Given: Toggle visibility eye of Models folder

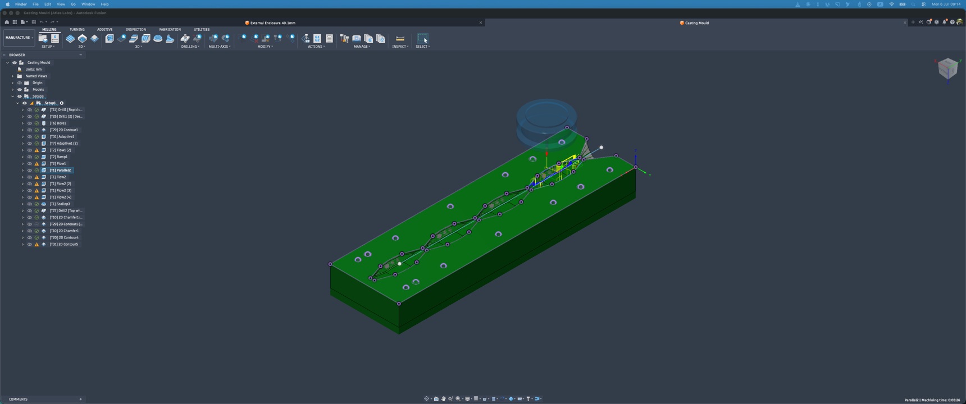Looking at the screenshot, I should [x=20, y=90].
